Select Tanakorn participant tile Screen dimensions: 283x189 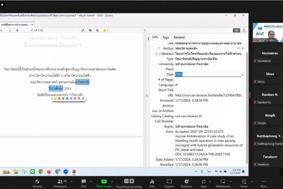point(268,158)
